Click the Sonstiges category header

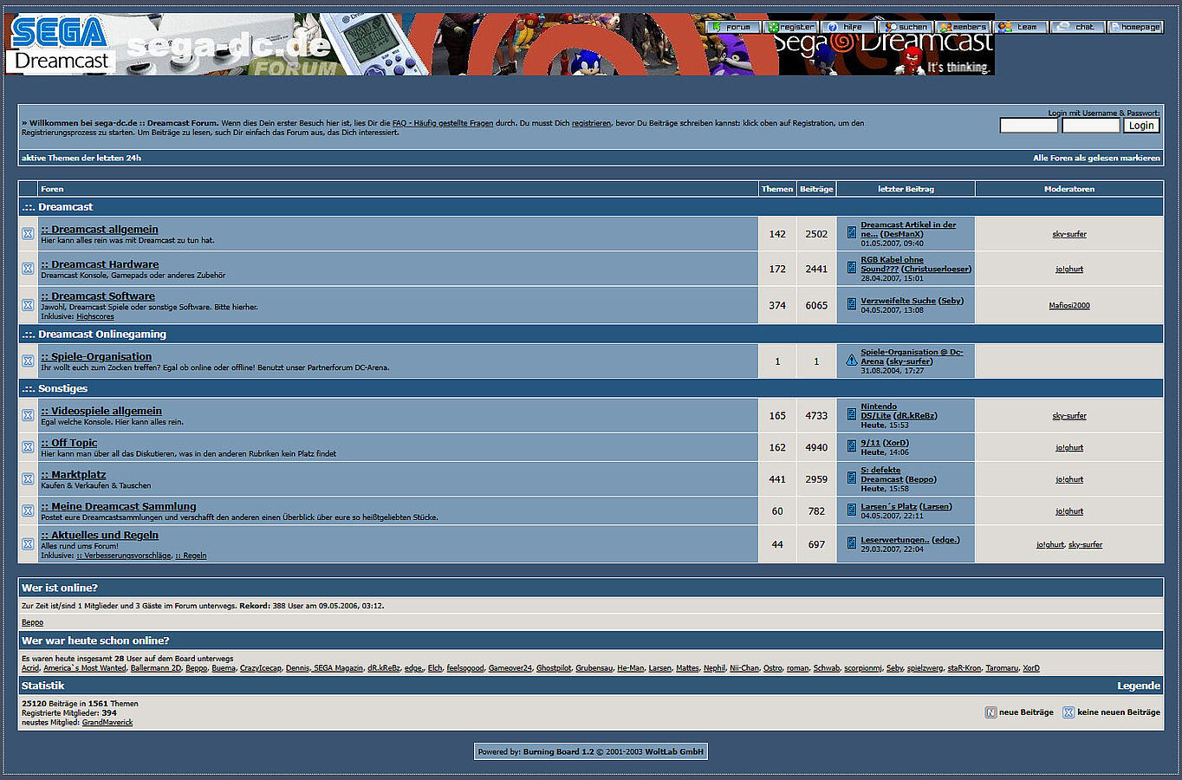(x=591, y=388)
